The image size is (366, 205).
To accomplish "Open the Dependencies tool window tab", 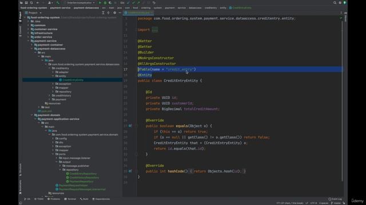I will point(101,199).
